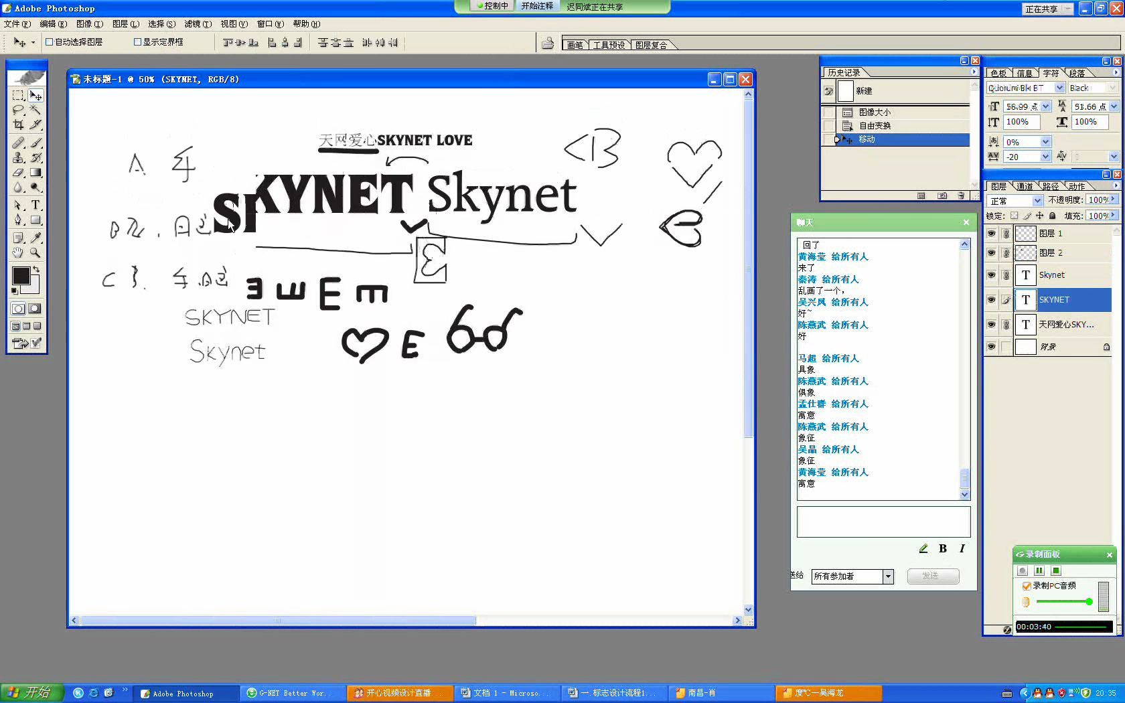1125x703 pixels.
Task: Open the font family dropdown
Action: [1059, 88]
